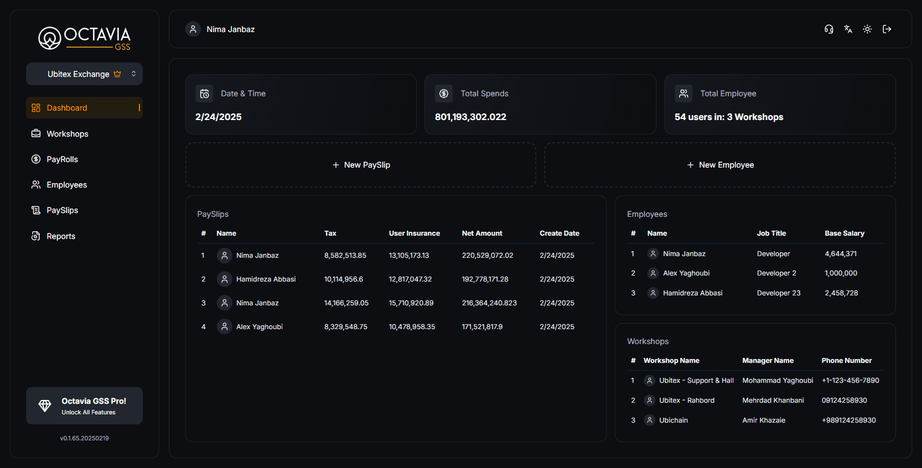The image size is (922, 468).
Task: Open the Ubitex Exchange workspace selector
Action: coord(84,74)
